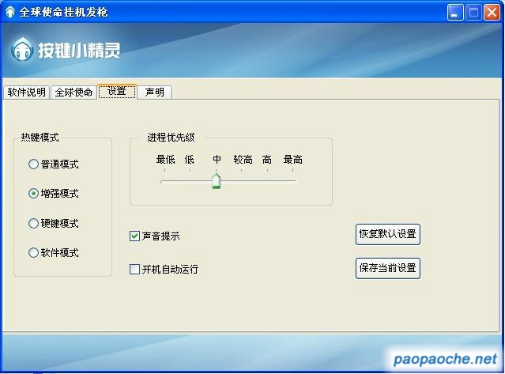Click the 较高 priority label
This screenshot has height=374, width=505.
click(x=243, y=160)
